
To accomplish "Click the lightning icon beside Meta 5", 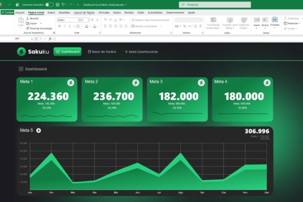I will pyautogui.click(x=39, y=130).
